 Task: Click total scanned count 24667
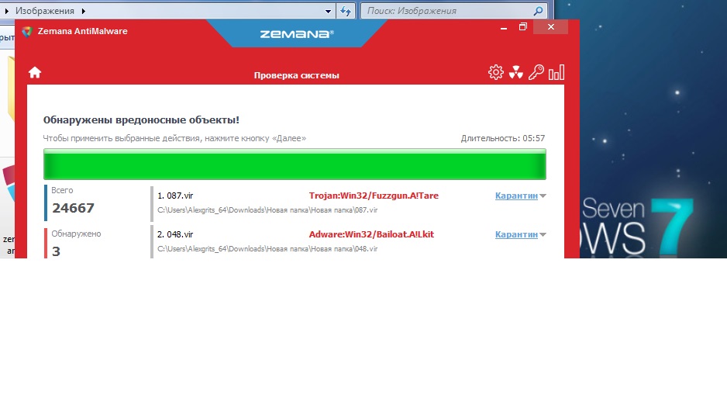(x=74, y=208)
